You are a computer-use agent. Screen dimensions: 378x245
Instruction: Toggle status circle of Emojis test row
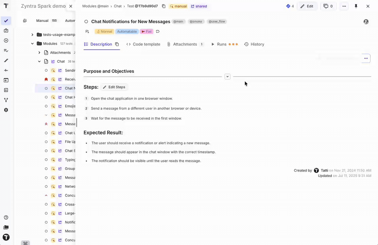[x=46, y=106]
